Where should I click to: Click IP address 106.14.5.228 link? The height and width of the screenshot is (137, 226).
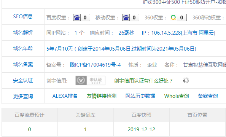coord(178,33)
